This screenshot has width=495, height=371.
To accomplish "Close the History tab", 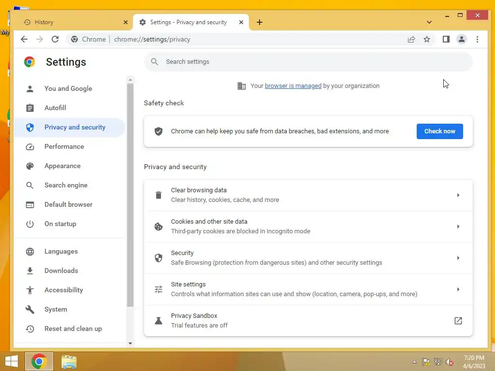I will coord(126,22).
